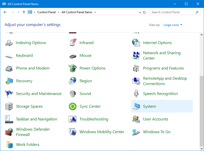
Task: Open the Indexing Options magnifier icon
Action: [x=9, y=43]
